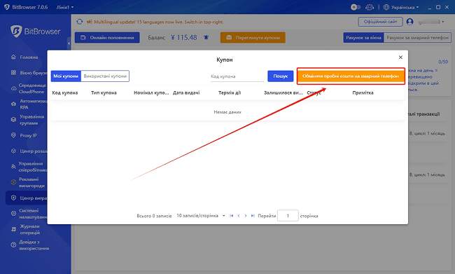The width and height of the screenshot is (455, 274).
Task: Click Переглянути купони button
Action: click(x=253, y=37)
